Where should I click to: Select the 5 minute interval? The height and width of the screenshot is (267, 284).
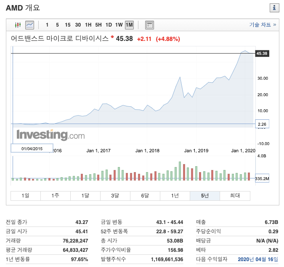pyautogui.click(x=57, y=25)
